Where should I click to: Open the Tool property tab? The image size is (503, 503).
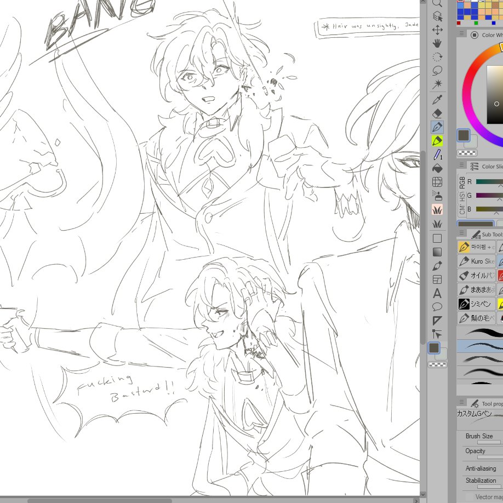pyautogui.click(x=487, y=404)
